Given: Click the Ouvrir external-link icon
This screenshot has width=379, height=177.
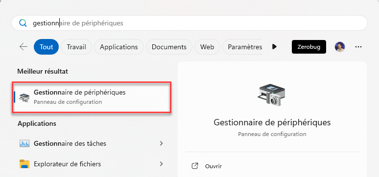Looking at the screenshot, I should [195, 166].
